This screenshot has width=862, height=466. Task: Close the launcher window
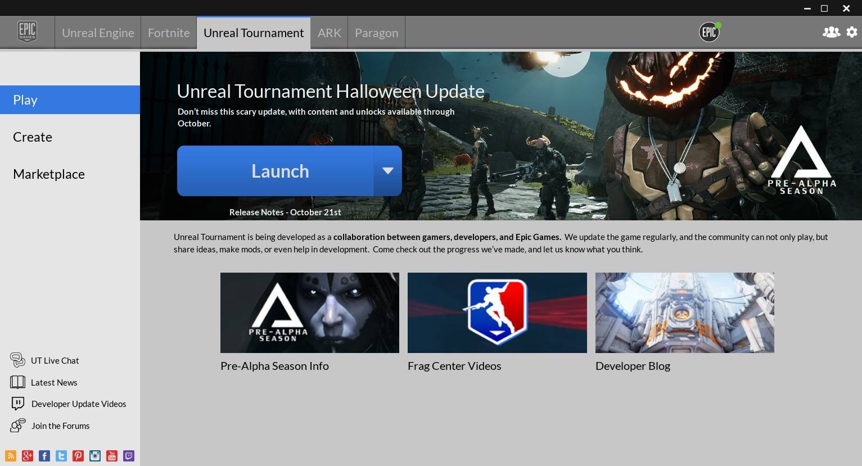(846, 8)
